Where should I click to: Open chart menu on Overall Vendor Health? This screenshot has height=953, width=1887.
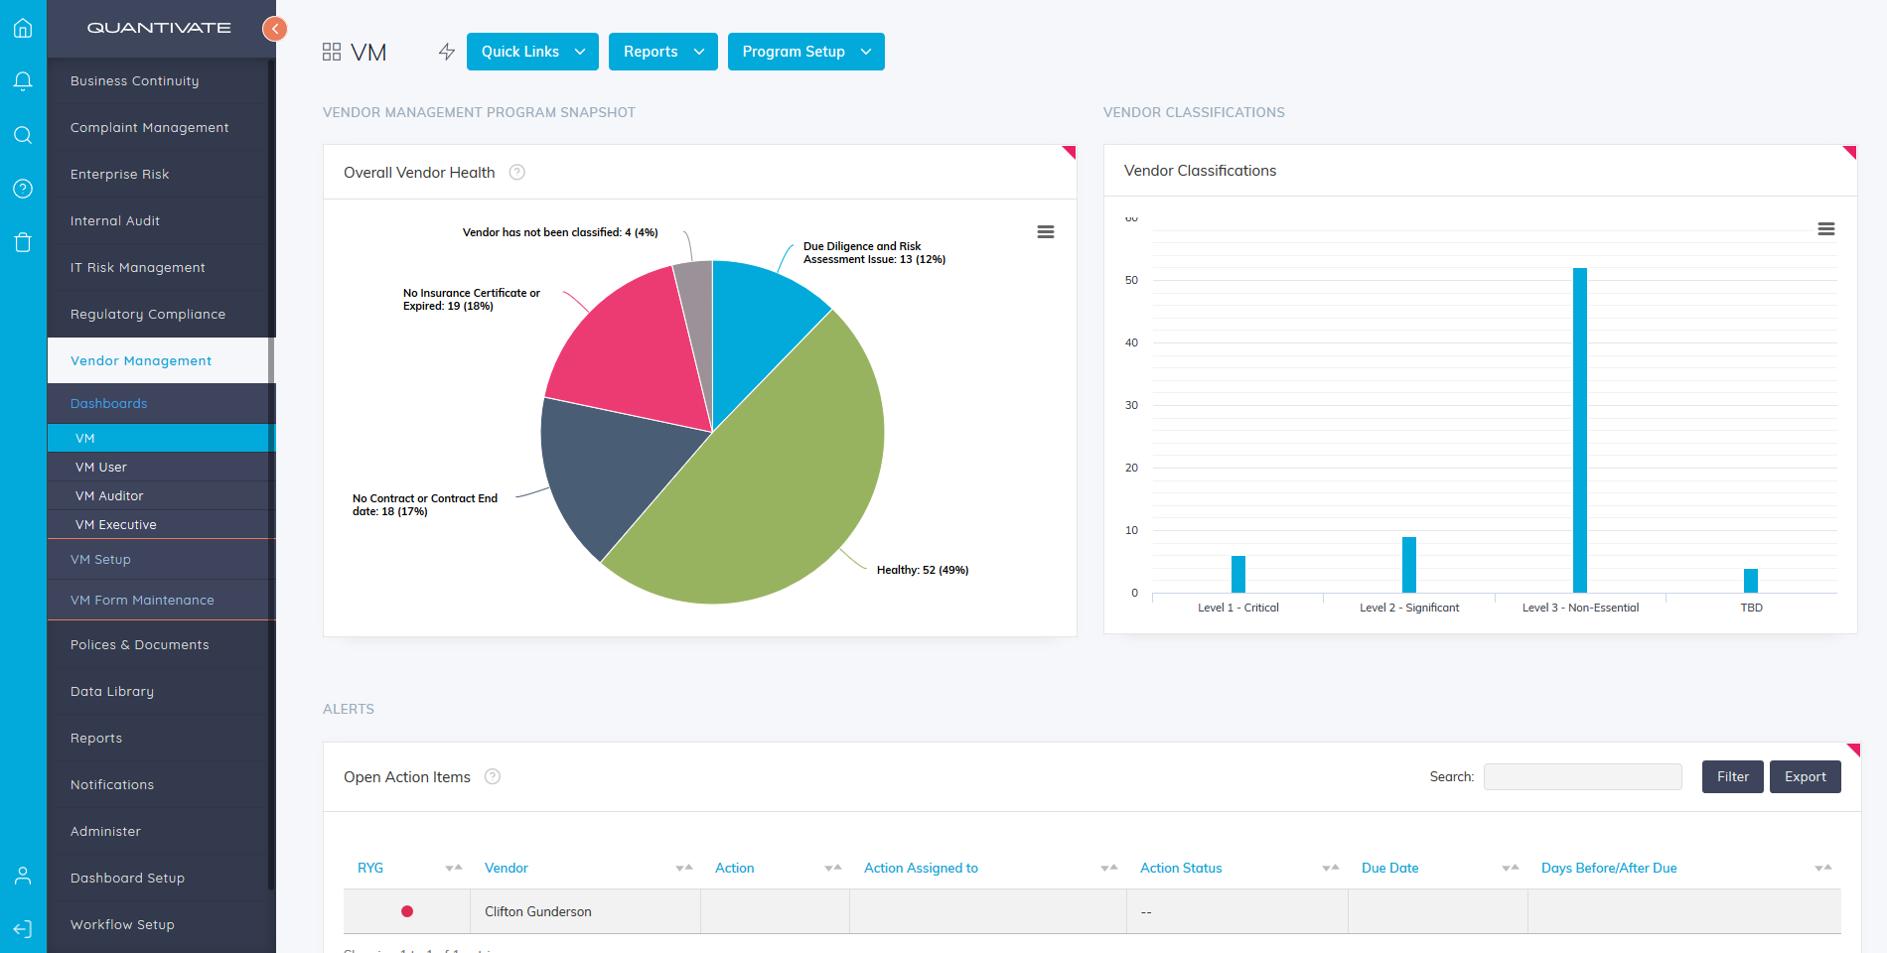click(x=1045, y=231)
